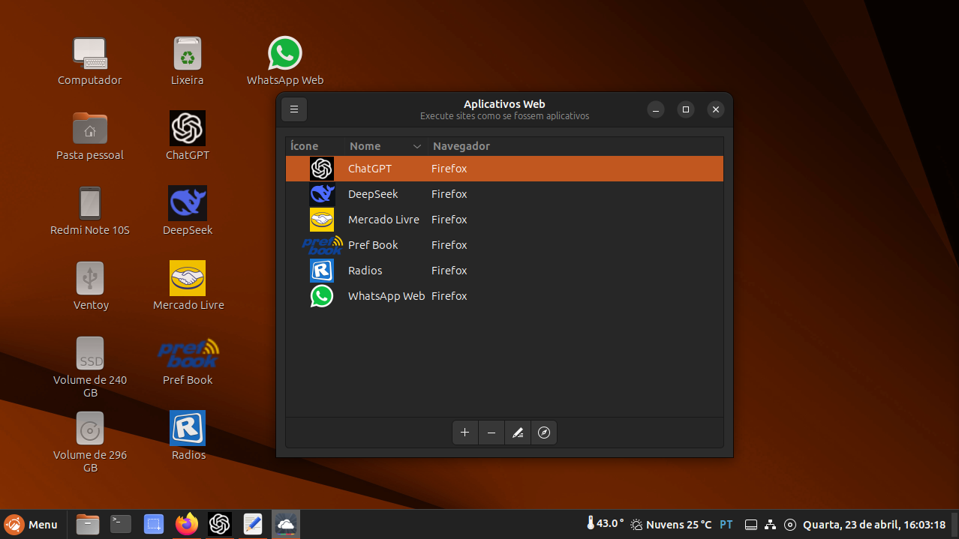Select Mercado Livre desktop shortcut
The width and height of the screenshot is (959, 539).
tap(188, 279)
